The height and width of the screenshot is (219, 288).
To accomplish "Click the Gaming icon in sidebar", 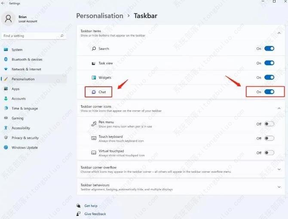I will [6, 118].
